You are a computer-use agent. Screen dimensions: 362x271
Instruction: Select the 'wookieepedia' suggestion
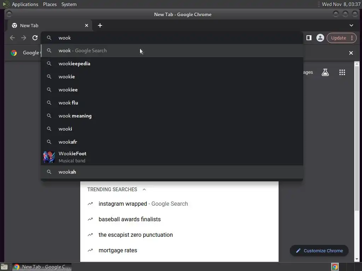tap(172, 64)
